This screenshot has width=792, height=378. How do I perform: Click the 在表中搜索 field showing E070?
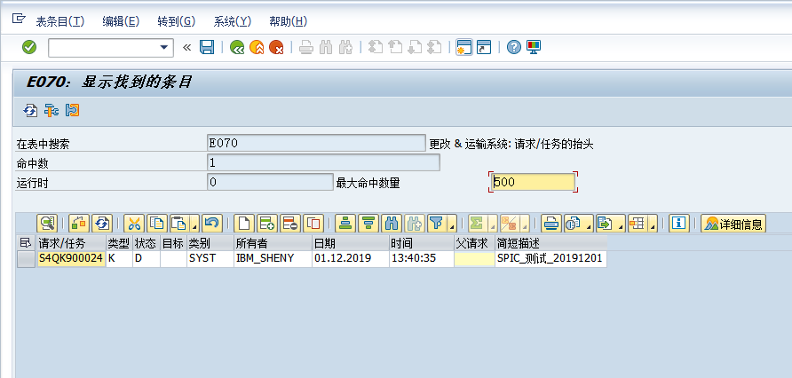click(316, 143)
